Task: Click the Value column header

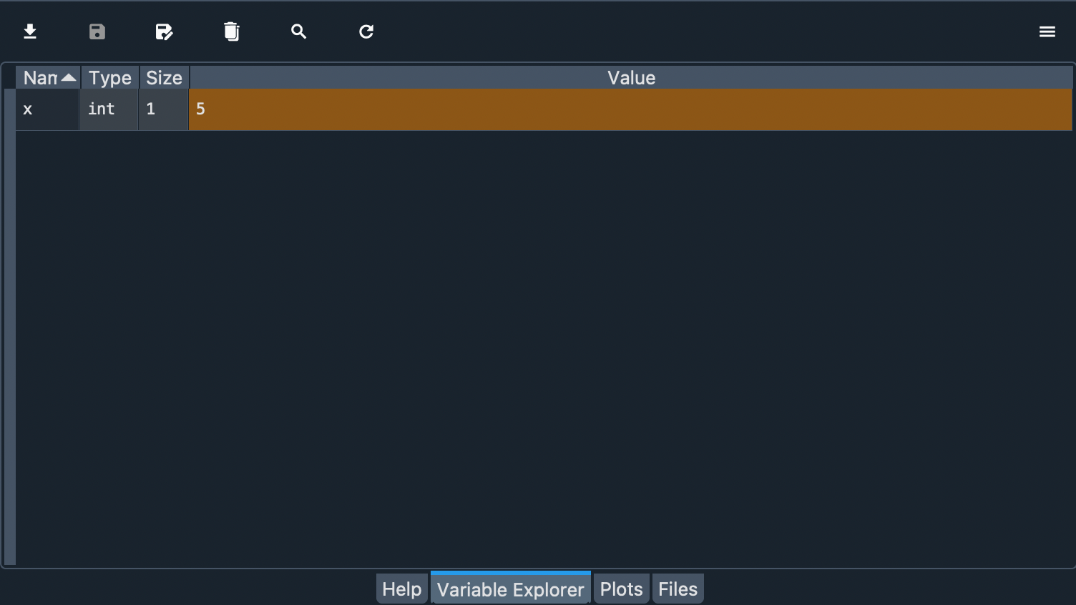Action: point(631,78)
